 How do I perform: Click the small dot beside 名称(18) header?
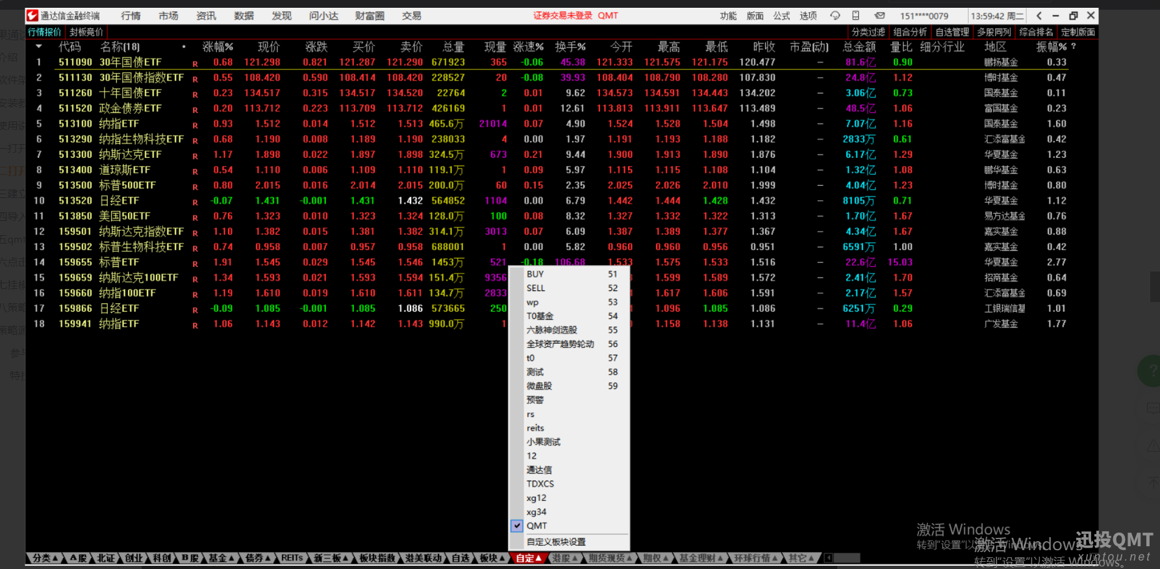184,47
